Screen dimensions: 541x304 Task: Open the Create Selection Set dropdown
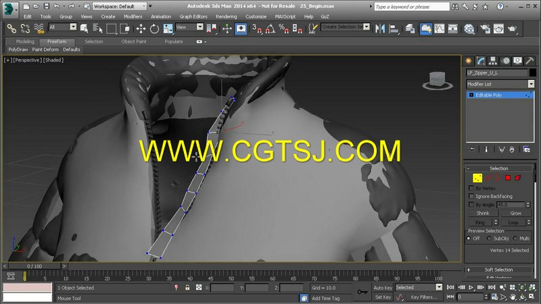pyautogui.click(x=346, y=26)
